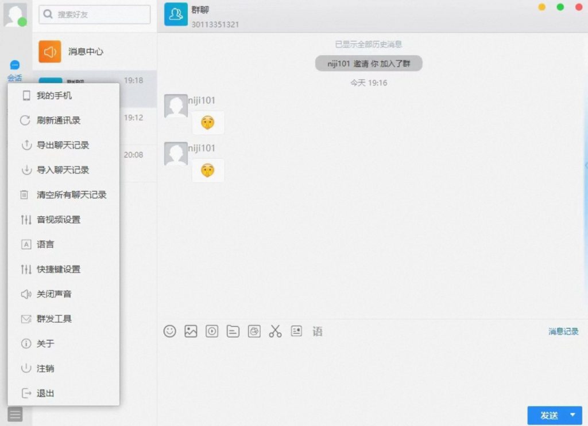Open the bottom-left hamburger menu
The image size is (588, 426).
[x=15, y=414]
